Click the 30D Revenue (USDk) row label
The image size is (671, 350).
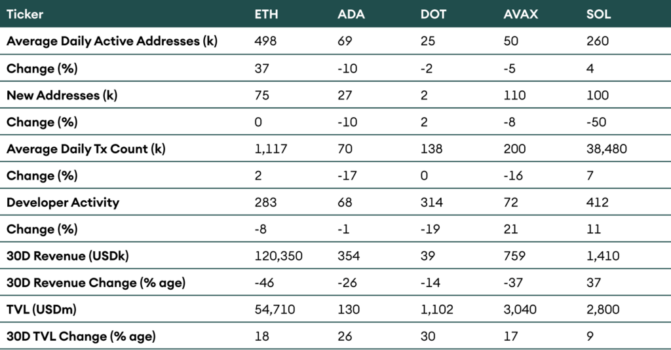click(67, 256)
